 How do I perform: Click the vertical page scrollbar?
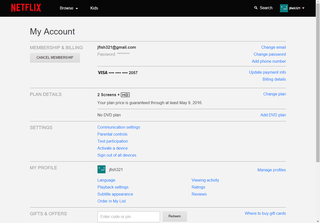(318, 82)
